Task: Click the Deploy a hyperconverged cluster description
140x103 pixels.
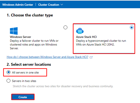Action: tap(101, 43)
